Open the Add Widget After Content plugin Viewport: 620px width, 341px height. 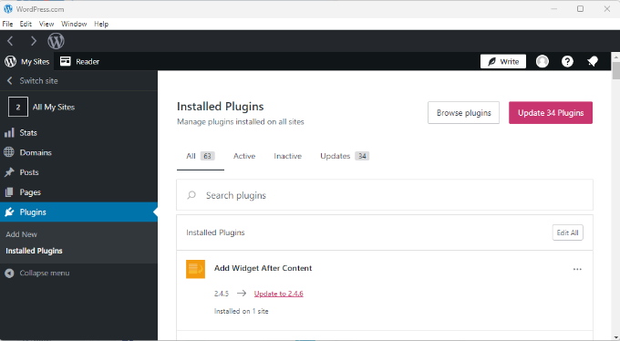tap(263, 268)
